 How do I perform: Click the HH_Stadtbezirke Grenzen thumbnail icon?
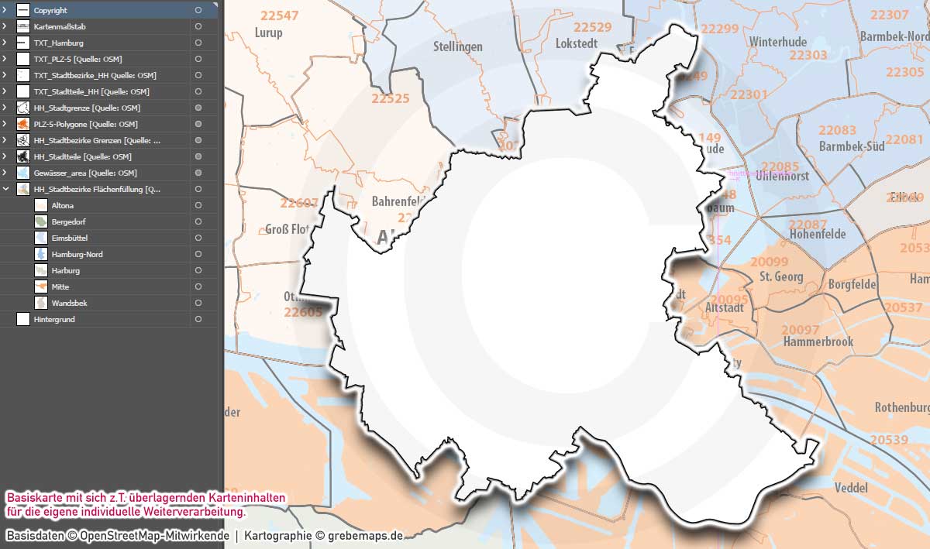click(x=23, y=140)
